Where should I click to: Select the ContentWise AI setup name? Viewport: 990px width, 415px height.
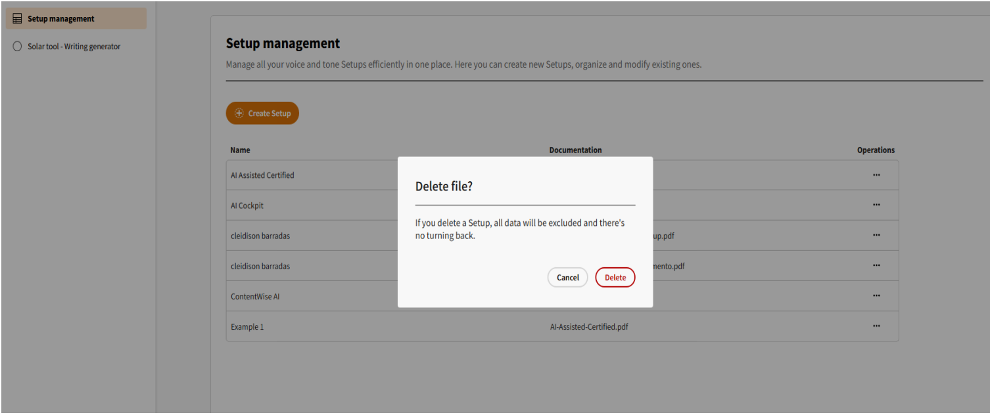pyautogui.click(x=255, y=296)
